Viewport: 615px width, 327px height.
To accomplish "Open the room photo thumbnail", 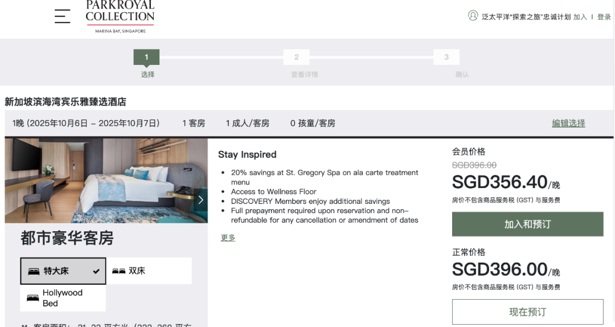I will tap(106, 181).
